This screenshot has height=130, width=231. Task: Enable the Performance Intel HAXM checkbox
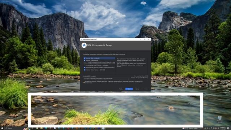pos(84,65)
